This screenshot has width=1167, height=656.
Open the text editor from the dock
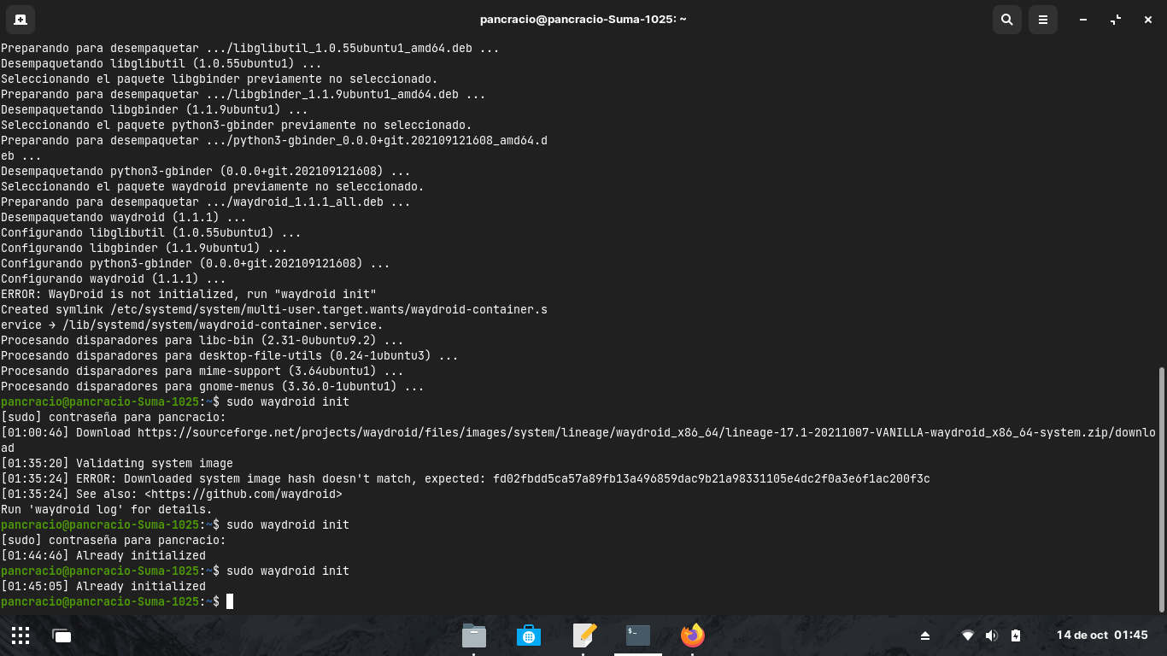(x=583, y=635)
